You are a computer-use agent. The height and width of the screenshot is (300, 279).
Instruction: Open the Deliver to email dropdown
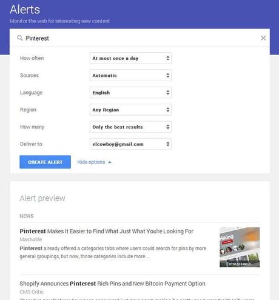pos(130,144)
